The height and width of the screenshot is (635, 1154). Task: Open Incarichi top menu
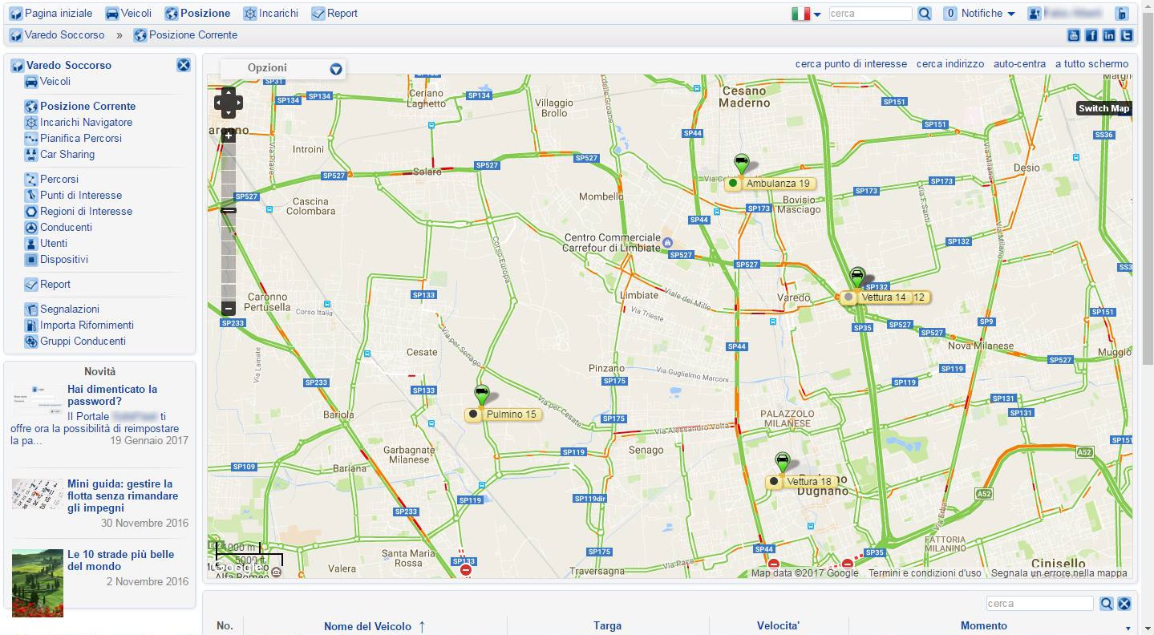pos(270,14)
